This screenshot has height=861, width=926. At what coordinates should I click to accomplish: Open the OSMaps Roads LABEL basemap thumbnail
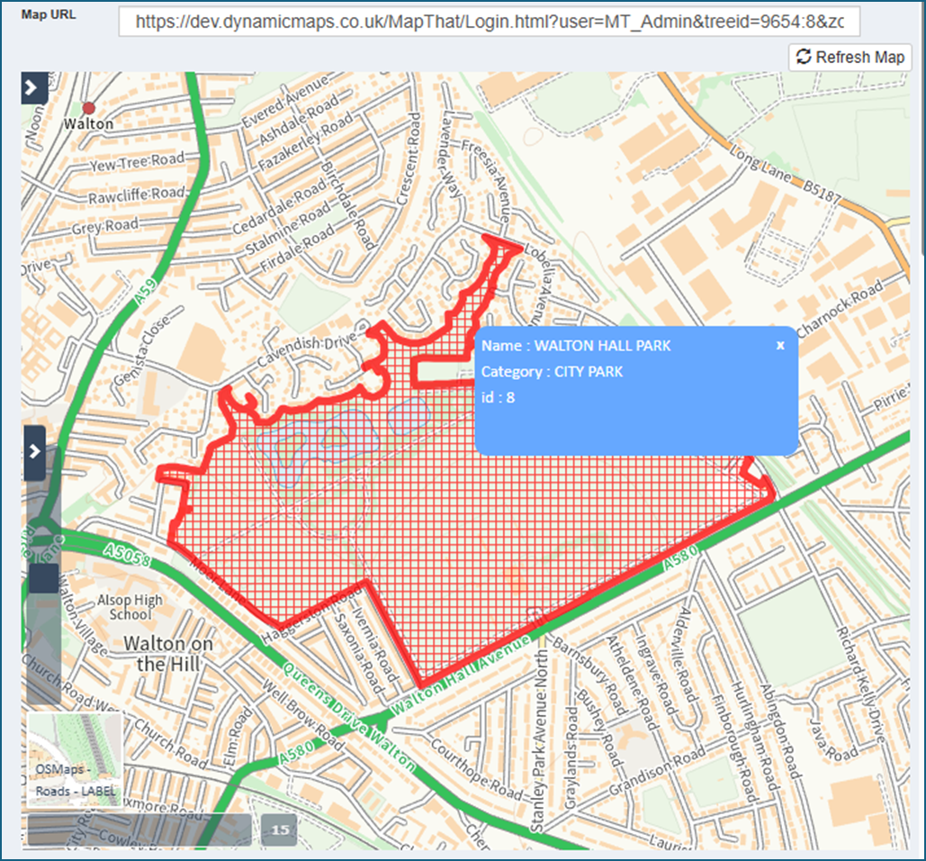[x=75, y=760]
